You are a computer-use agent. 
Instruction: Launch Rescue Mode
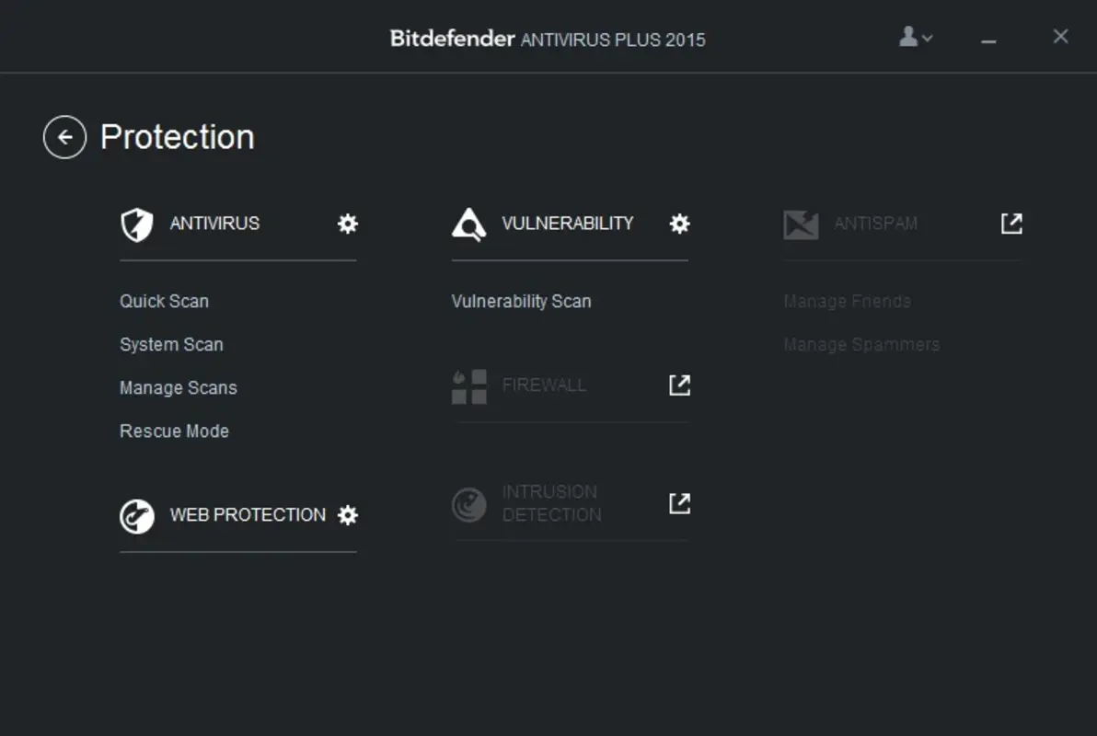coord(174,431)
